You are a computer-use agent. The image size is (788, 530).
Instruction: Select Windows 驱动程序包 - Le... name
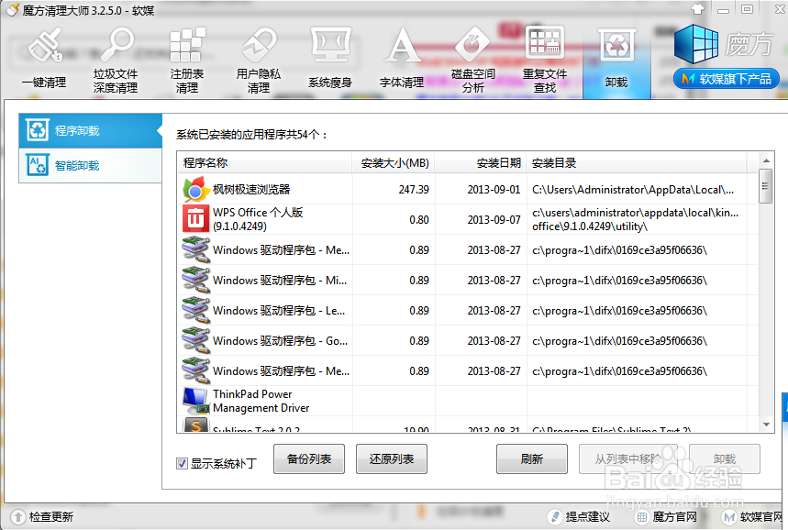[x=278, y=311]
